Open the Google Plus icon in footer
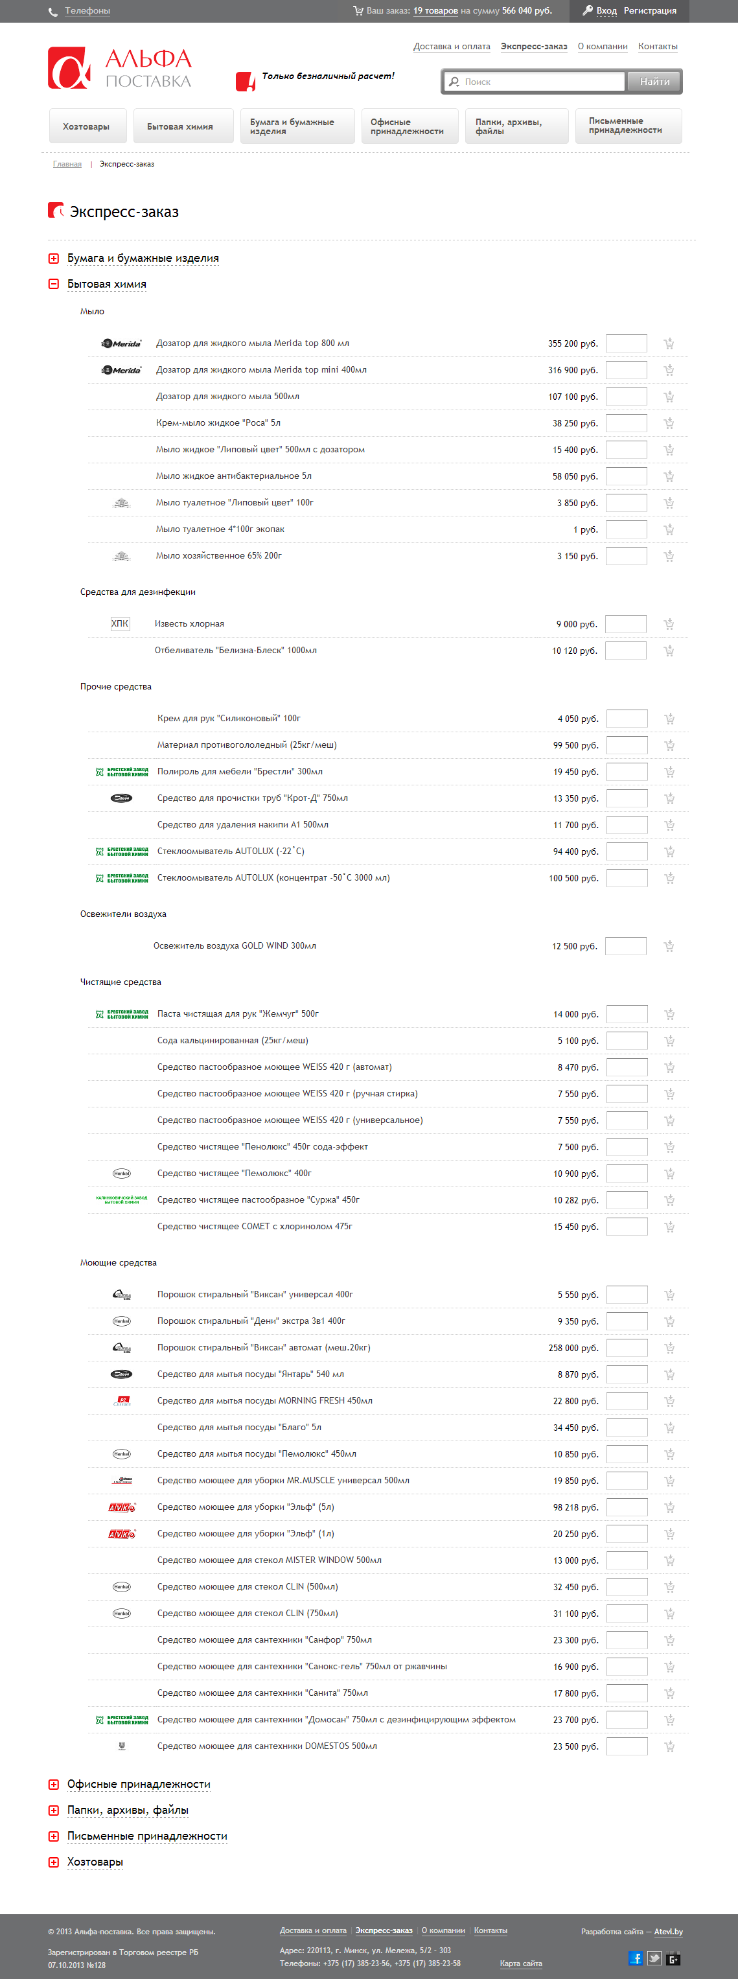738x1979 pixels. pyautogui.click(x=673, y=1958)
